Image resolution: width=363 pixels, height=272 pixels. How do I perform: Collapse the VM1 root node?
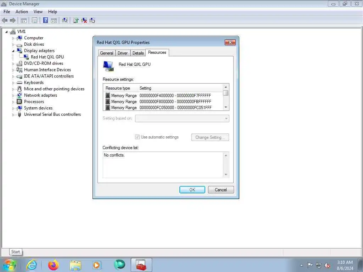(x=6, y=32)
